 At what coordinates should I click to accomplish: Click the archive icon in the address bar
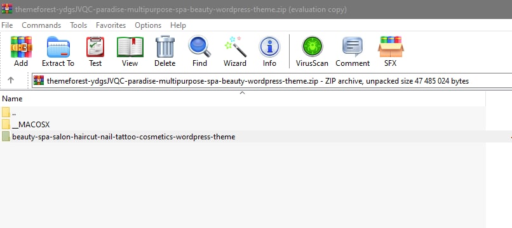pyautogui.click(x=39, y=80)
